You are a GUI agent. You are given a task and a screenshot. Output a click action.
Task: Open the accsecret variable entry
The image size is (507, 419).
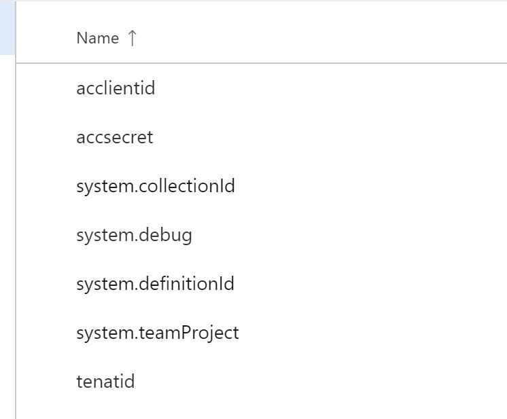115,137
